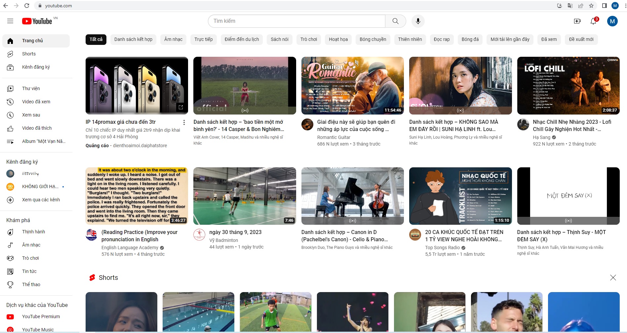Reload the page in browser
The image size is (627, 333).
coord(27,6)
